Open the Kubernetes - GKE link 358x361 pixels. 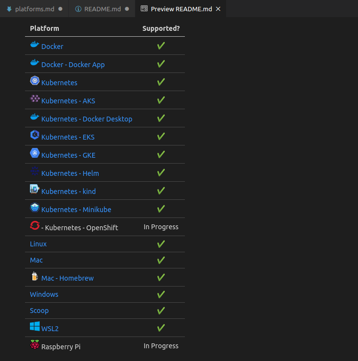click(x=68, y=155)
